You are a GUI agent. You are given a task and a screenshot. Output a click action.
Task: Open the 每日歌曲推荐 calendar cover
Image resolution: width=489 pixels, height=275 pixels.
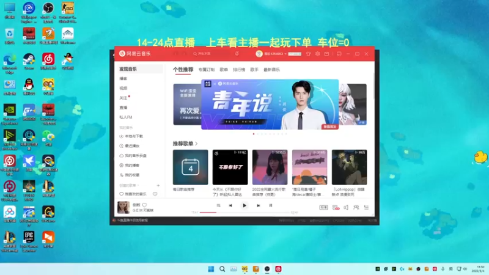coord(190,167)
